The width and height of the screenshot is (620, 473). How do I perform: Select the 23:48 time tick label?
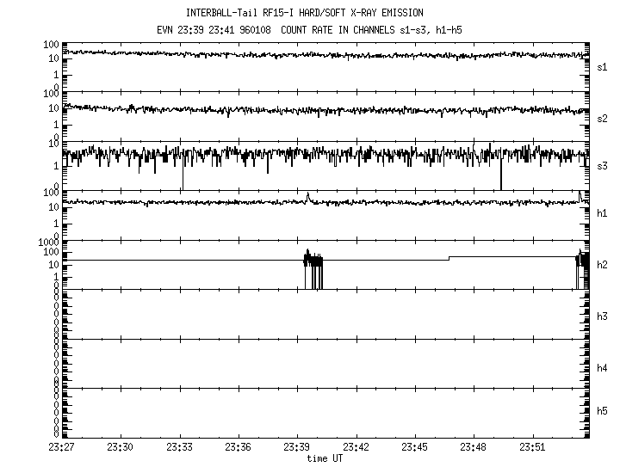pyautogui.click(x=473, y=447)
